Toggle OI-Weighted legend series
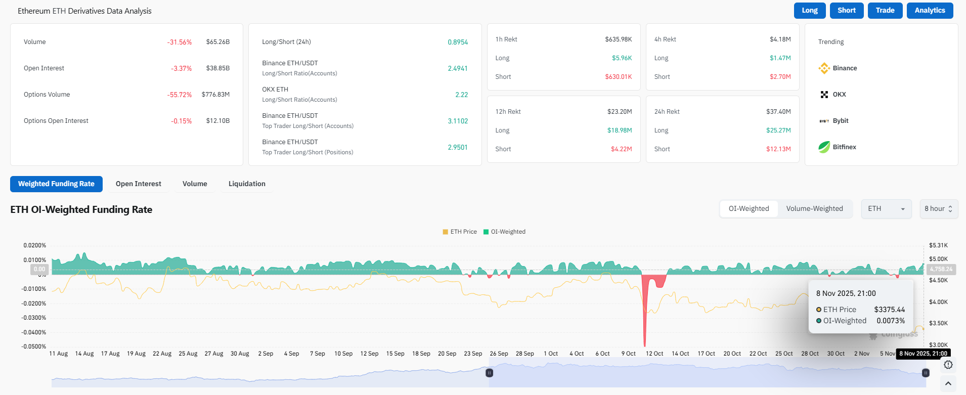The height and width of the screenshot is (395, 966). pyautogui.click(x=504, y=232)
